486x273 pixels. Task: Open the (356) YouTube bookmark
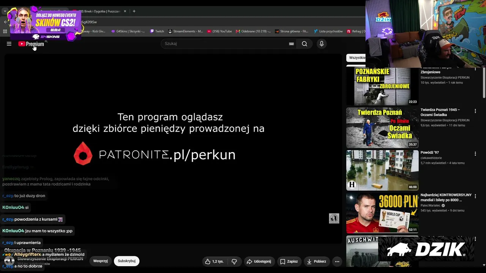pyautogui.click(x=219, y=31)
